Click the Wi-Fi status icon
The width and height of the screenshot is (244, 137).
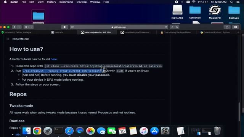click(x=193, y=2)
